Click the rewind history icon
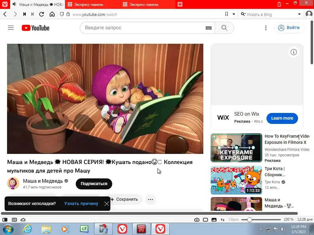This screenshot has width=314, height=235. (x=25, y=14)
